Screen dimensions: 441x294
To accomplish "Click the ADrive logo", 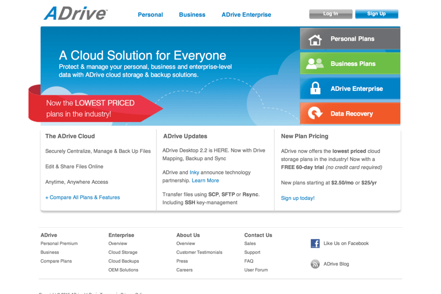I will [x=76, y=13].
